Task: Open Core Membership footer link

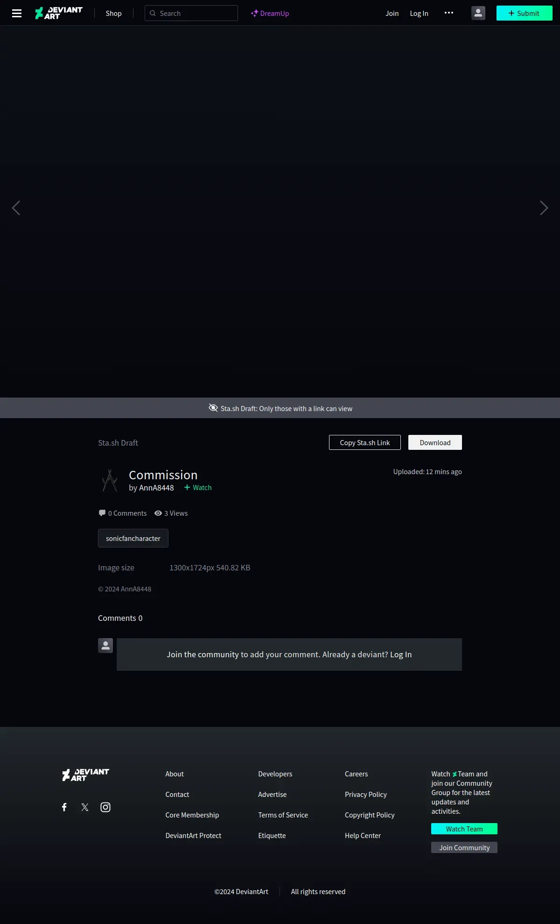Action: (192, 815)
